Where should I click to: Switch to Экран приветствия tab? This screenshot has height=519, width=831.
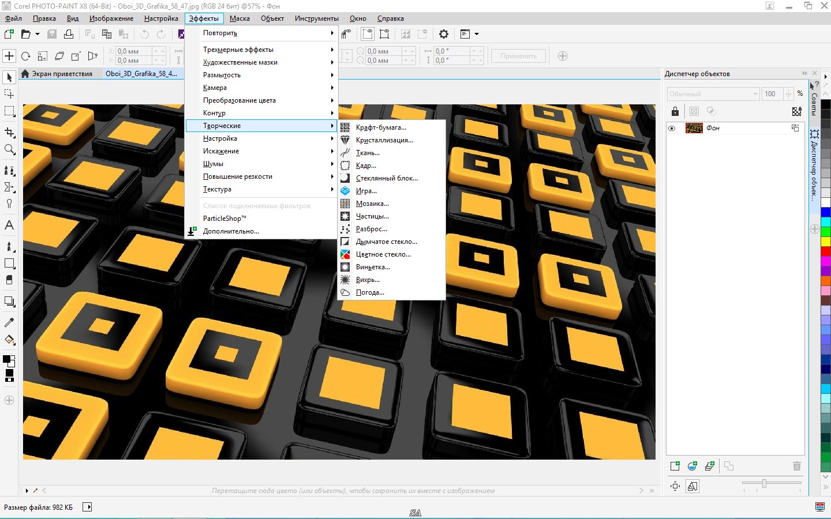point(61,74)
